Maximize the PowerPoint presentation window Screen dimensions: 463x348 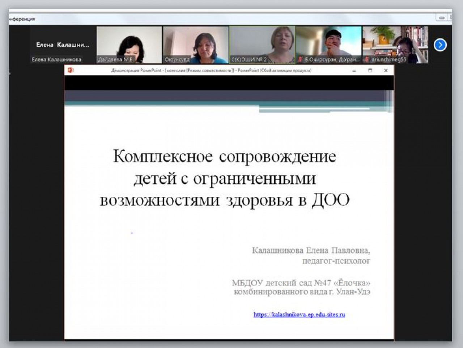point(370,71)
